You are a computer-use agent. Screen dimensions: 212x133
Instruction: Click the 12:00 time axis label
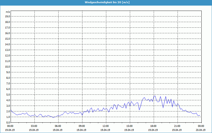pos(106,126)
